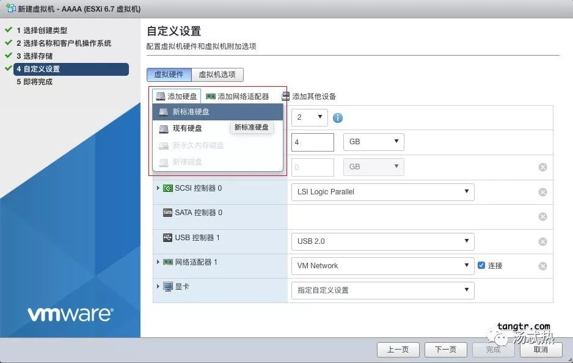Click the Add other device (添加其他设备) button
The height and width of the screenshot is (363, 573).
tap(309, 97)
